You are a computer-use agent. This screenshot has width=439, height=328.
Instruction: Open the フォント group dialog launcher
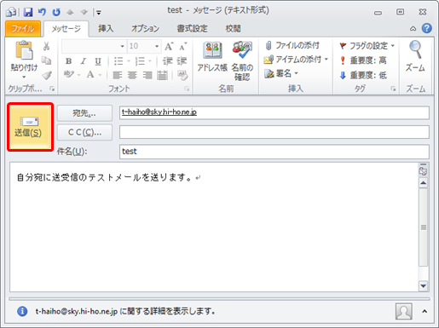tap(187, 89)
